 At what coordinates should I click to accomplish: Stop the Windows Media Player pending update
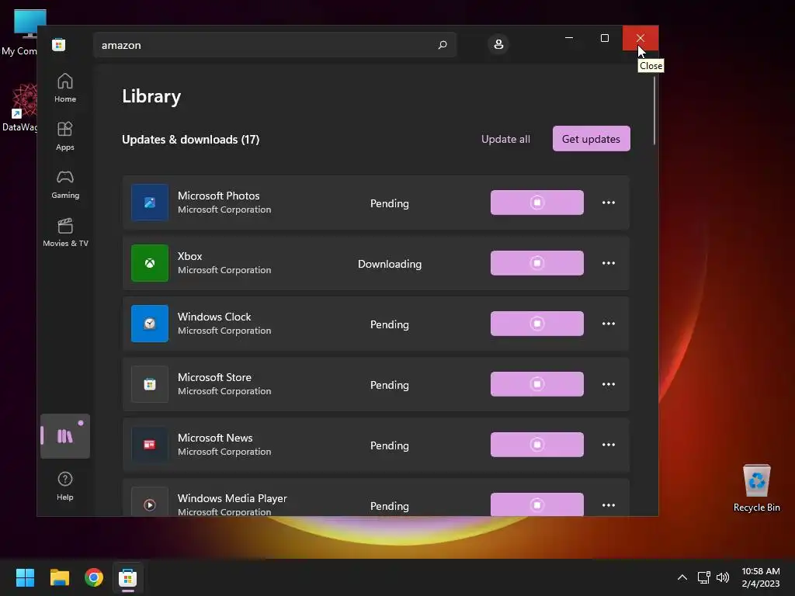click(537, 504)
